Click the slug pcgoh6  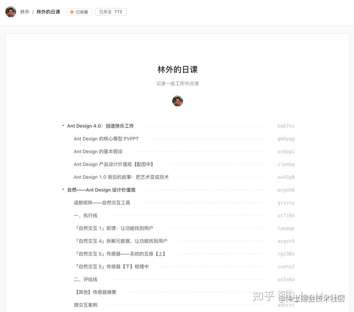pyautogui.click(x=286, y=190)
